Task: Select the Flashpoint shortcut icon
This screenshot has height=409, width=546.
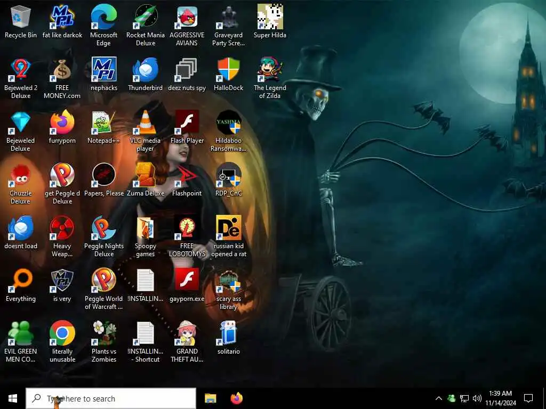Action: coord(187,175)
